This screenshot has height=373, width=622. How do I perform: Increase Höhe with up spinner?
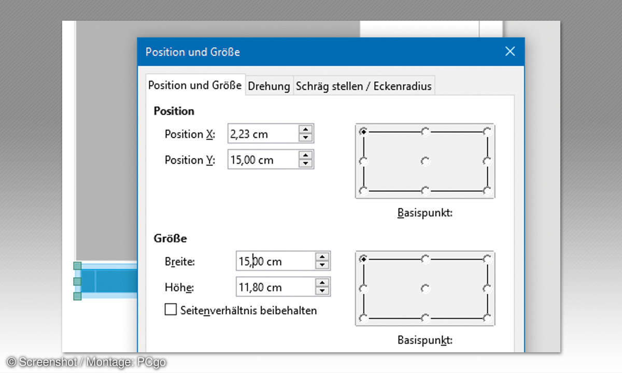323,283
